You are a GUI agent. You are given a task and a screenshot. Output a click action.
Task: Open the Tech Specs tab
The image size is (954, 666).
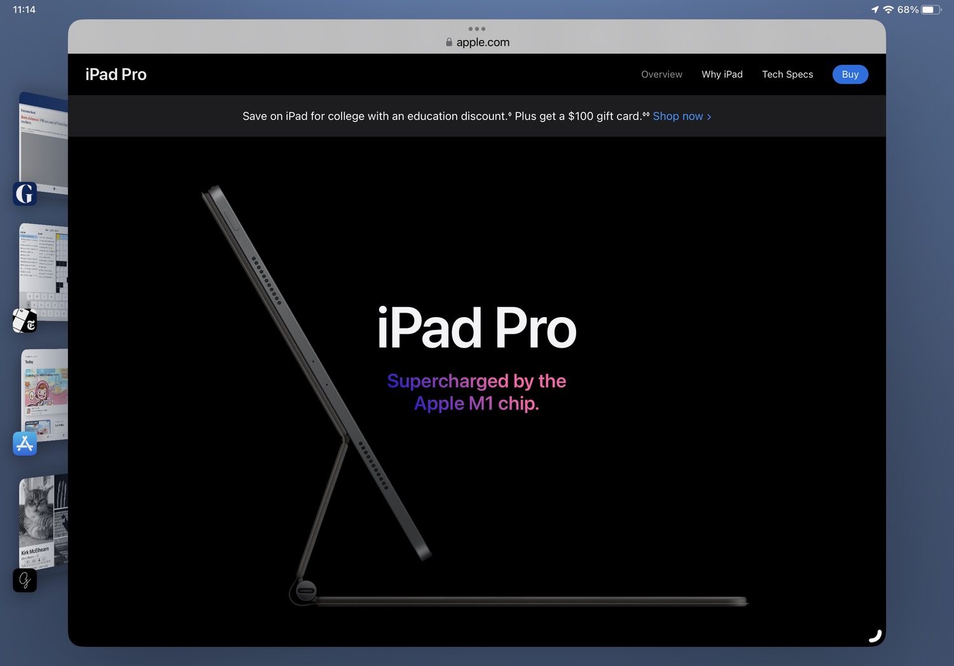tap(787, 74)
